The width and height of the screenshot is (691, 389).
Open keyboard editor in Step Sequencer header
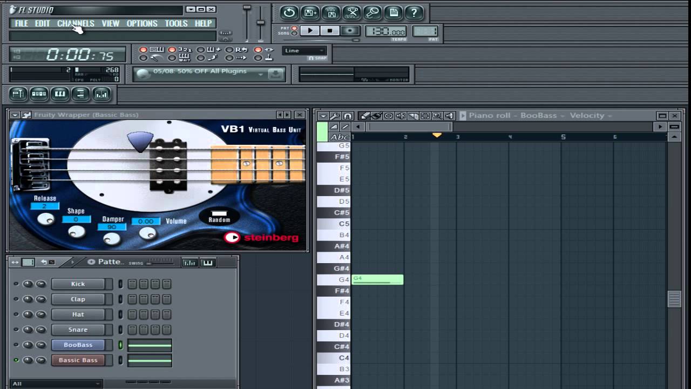(x=208, y=263)
